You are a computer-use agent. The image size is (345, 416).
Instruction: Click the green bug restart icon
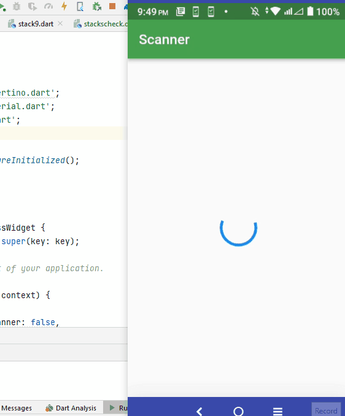[96, 6]
